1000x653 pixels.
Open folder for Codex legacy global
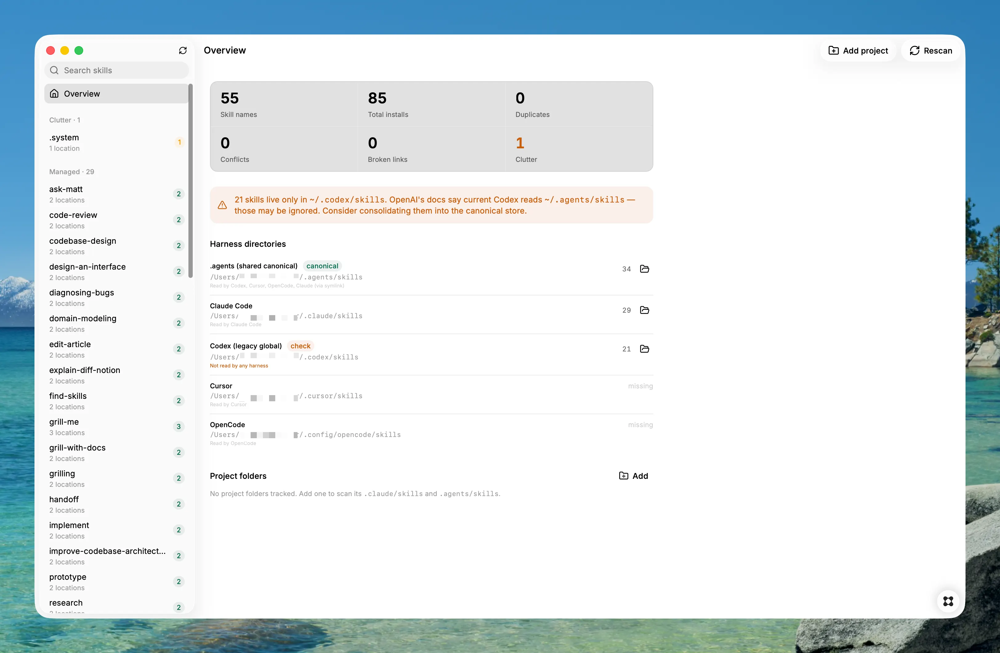(x=644, y=349)
